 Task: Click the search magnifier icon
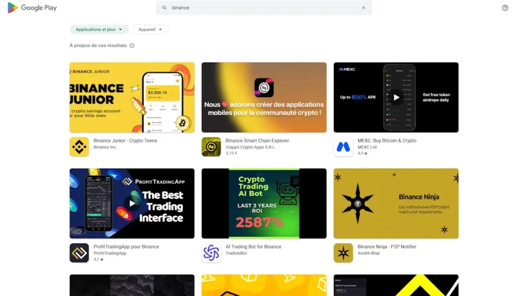click(164, 8)
